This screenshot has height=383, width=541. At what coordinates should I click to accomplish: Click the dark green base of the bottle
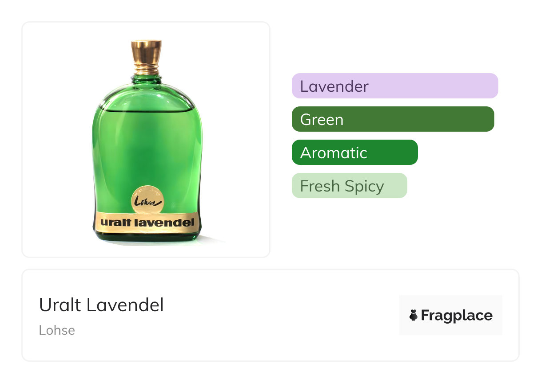[146, 236]
